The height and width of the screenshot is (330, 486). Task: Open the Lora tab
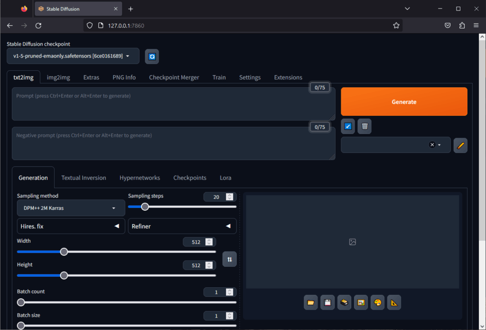pos(225,178)
